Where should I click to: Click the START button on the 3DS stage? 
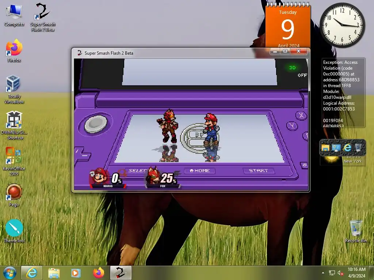259,171
